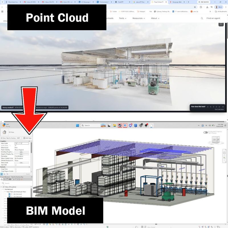Open Steam from the taskbar
Viewport: 228px width, 228px height.
[120, 125]
